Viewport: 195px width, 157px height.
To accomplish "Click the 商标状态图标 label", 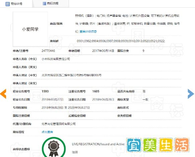I will click(x=21, y=149).
